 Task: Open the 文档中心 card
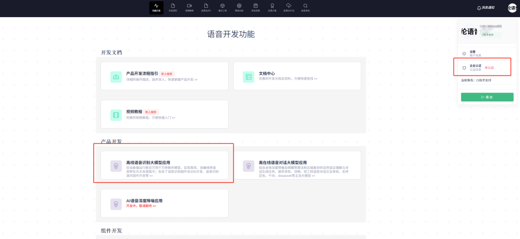pyautogui.click(x=297, y=76)
